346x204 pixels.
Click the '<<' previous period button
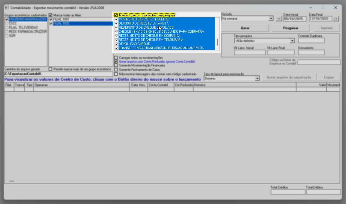[x=279, y=19]
